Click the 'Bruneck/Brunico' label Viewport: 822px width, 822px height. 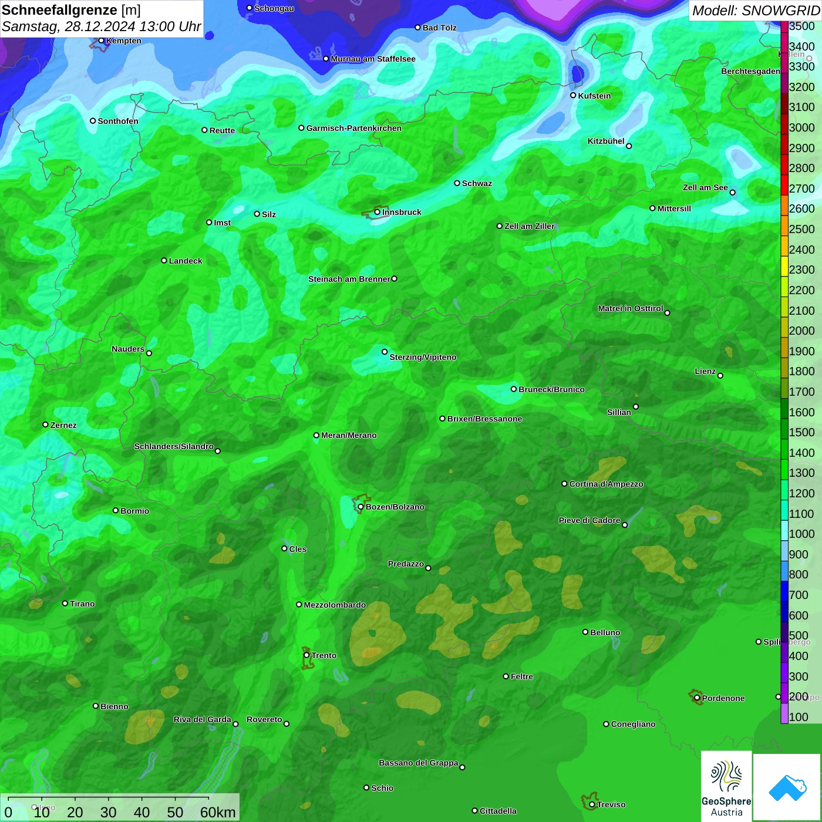(551, 389)
